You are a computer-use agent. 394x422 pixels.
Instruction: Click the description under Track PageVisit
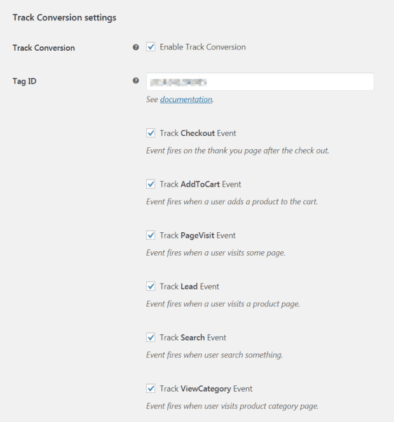point(215,253)
